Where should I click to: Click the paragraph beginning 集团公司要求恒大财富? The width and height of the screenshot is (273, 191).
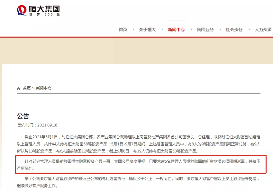(139, 182)
